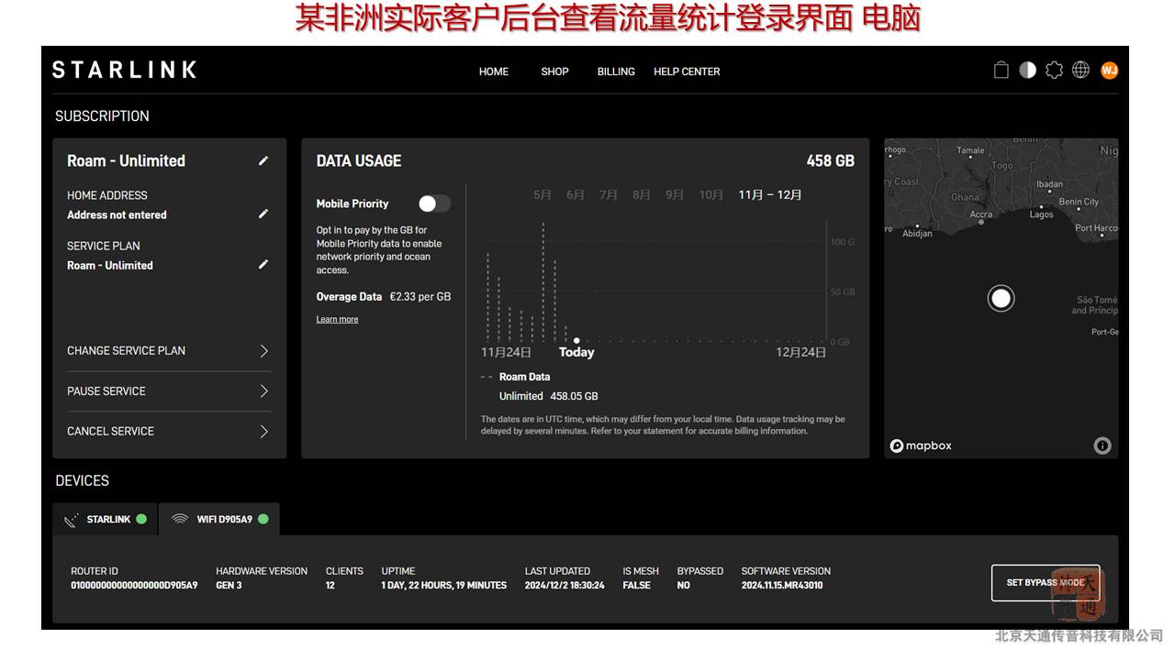Click the Address not entered text

pos(117,214)
